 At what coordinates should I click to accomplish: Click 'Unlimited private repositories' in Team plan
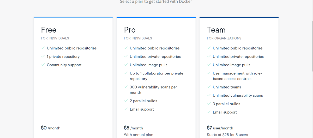(238, 57)
